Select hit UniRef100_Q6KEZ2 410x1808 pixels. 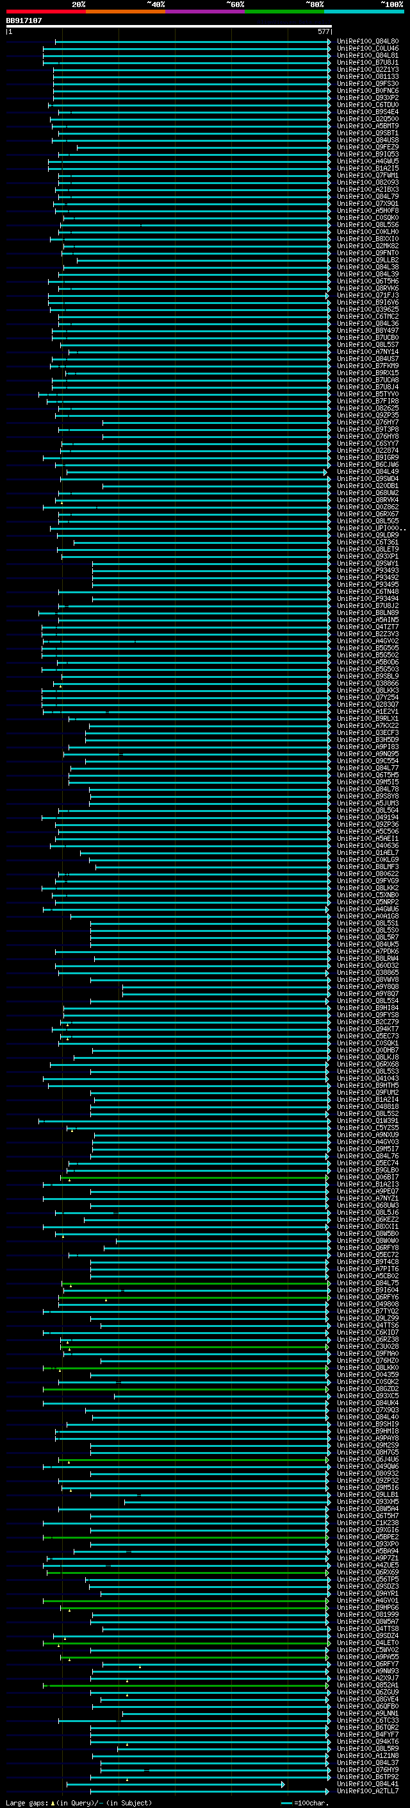pyautogui.click(x=368, y=1219)
